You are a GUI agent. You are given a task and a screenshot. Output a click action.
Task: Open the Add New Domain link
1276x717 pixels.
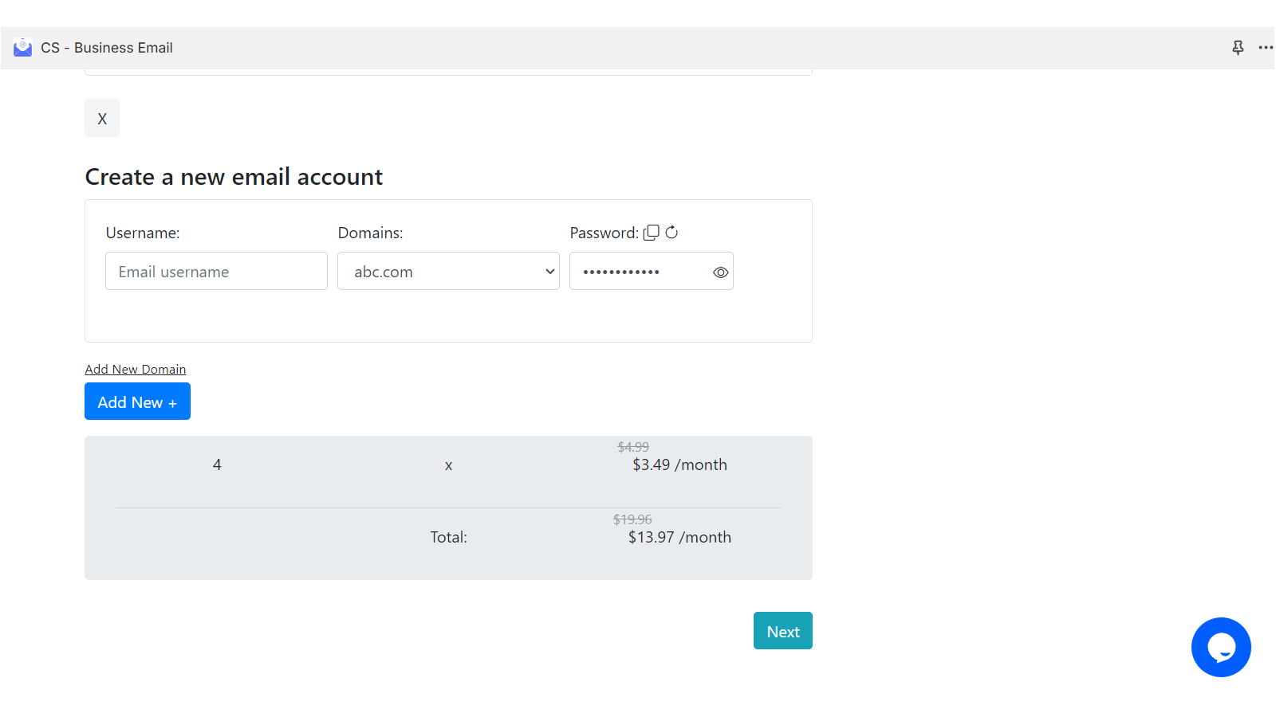tap(136, 370)
